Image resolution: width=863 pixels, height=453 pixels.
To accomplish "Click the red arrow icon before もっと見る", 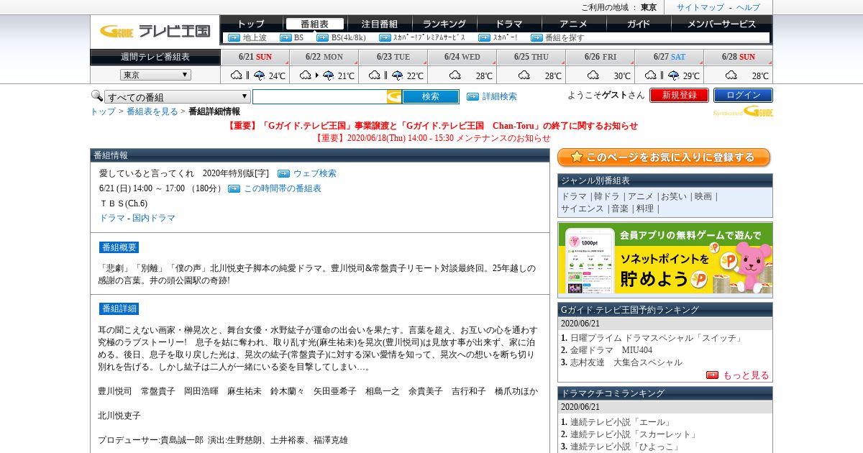I will [712, 375].
